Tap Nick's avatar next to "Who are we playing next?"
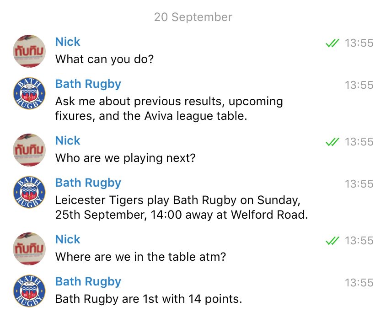386x323 pixels. [x=30, y=150]
